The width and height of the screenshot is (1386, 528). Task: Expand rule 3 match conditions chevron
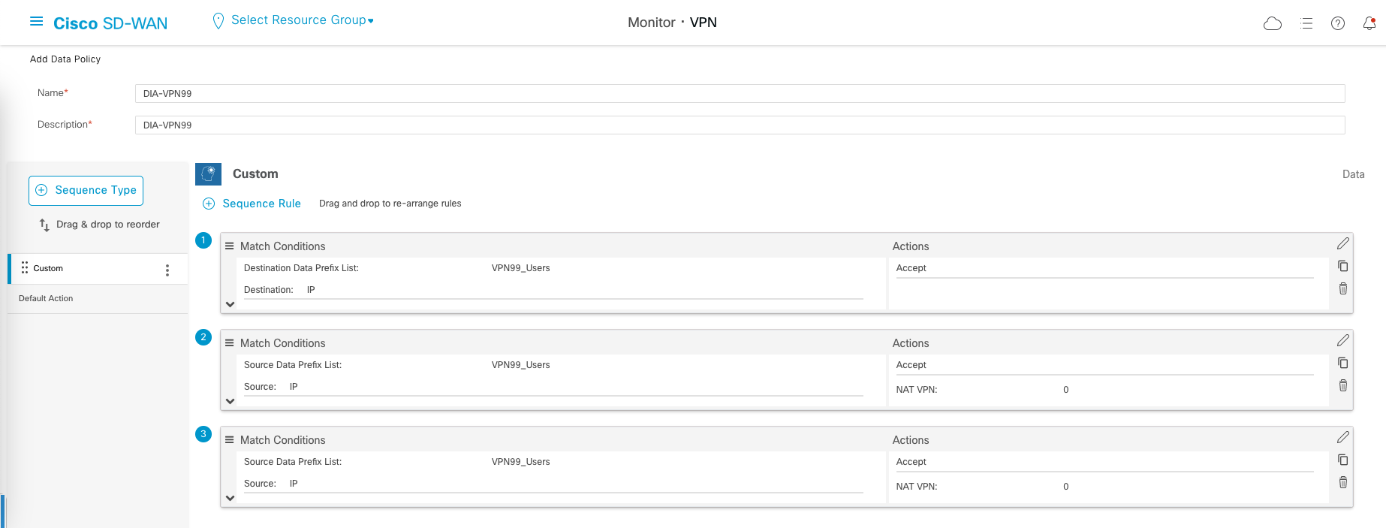(230, 498)
